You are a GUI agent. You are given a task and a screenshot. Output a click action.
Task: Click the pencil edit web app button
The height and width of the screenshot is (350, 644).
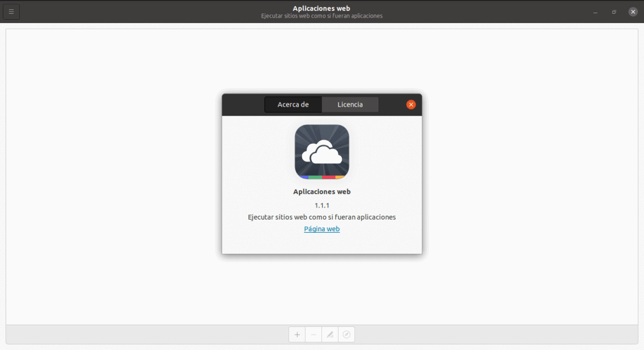point(330,335)
